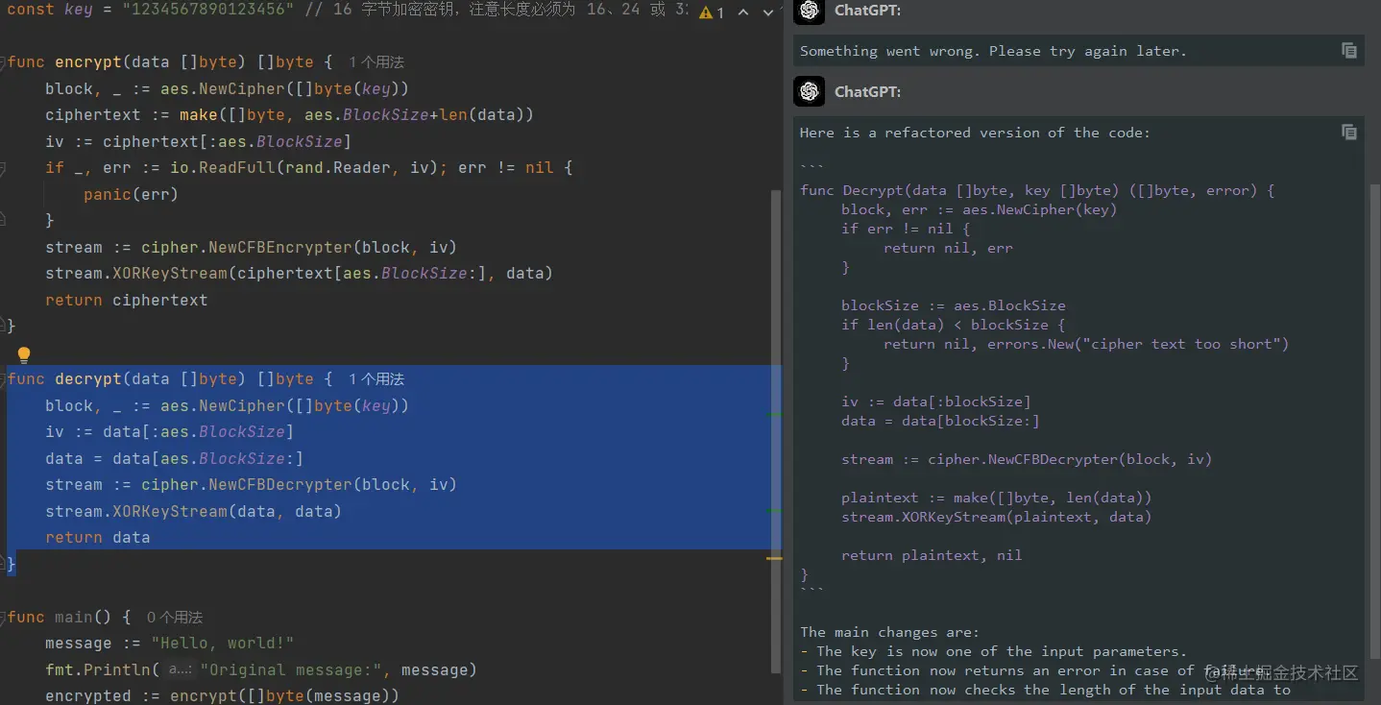Click 'iv := data[:blockSize]' in chat reply

point(935,401)
